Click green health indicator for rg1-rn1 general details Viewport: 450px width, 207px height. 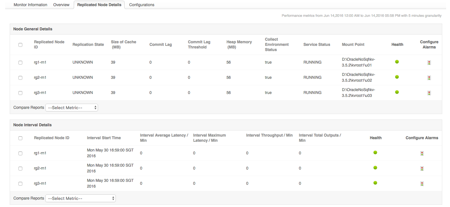(x=397, y=62)
